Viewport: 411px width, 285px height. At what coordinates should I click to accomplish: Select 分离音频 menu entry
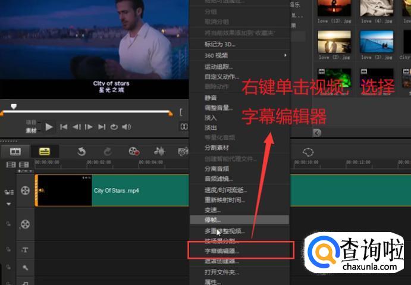click(x=217, y=168)
